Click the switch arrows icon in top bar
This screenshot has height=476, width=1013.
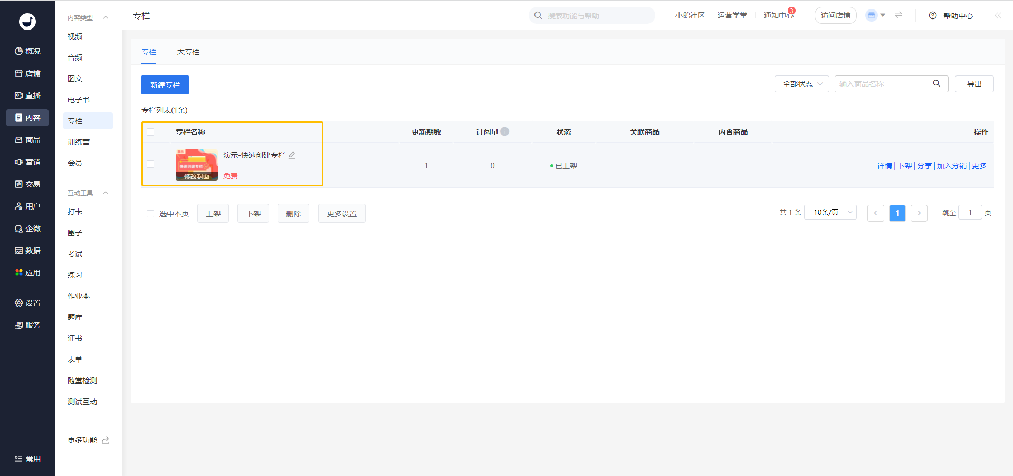899,15
